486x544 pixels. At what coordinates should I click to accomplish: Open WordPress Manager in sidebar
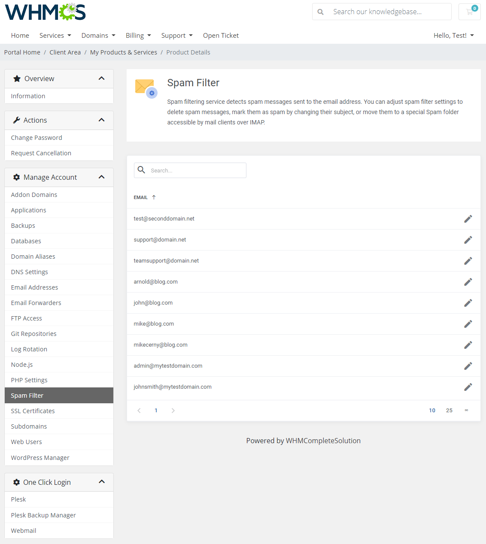pyautogui.click(x=59, y=458)
